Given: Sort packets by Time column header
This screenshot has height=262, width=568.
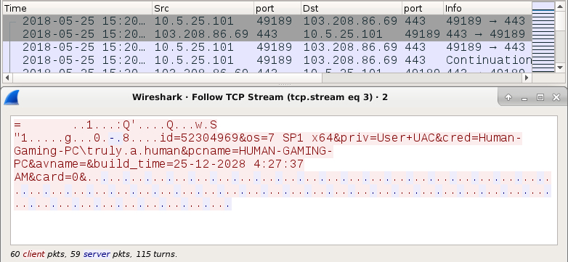Looking at the screenshot, I should tap(77, 8).
